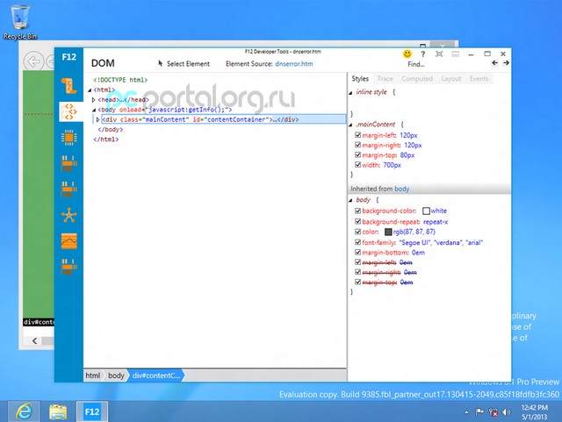
Task: Open the chip-shaped tool icon in sidebar
Action: point(68,138)
